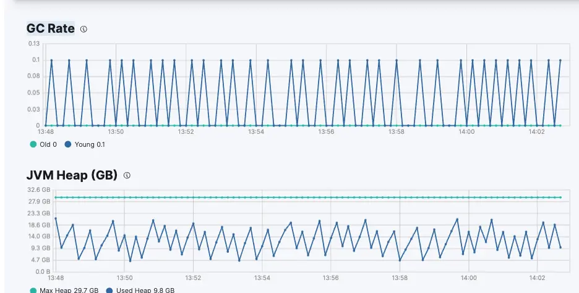Toggle the "Old 0" legend label

[48, 144]
